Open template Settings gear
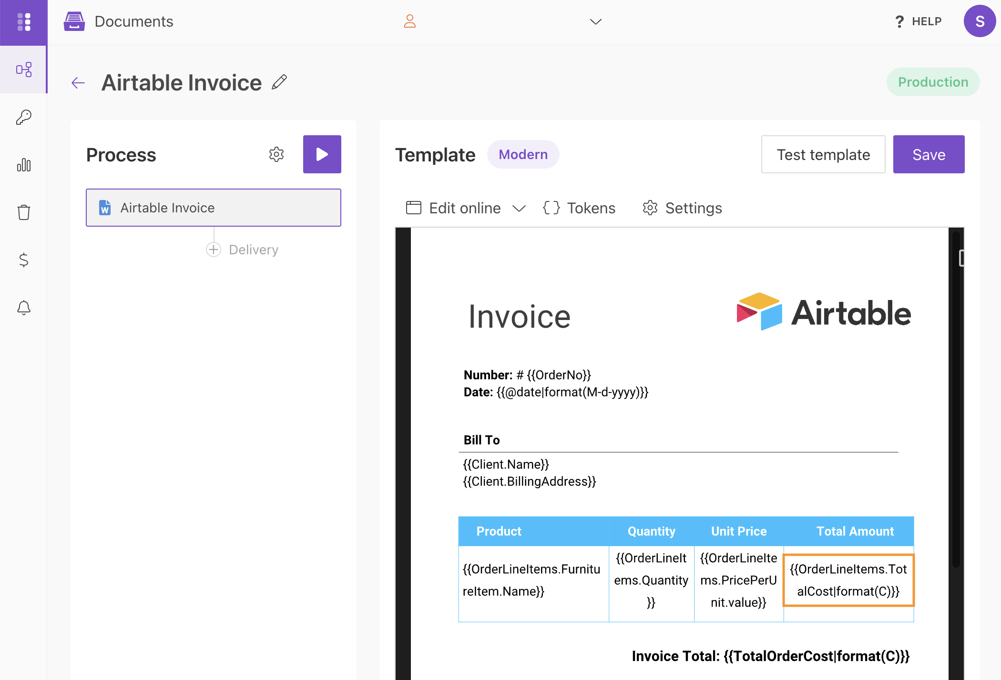 click(650, 208)
